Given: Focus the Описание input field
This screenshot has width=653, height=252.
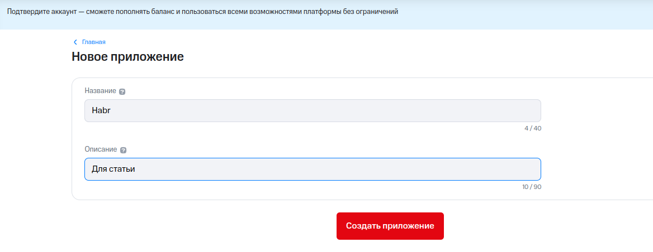Looking at the screenshot, I should (313, 169).
